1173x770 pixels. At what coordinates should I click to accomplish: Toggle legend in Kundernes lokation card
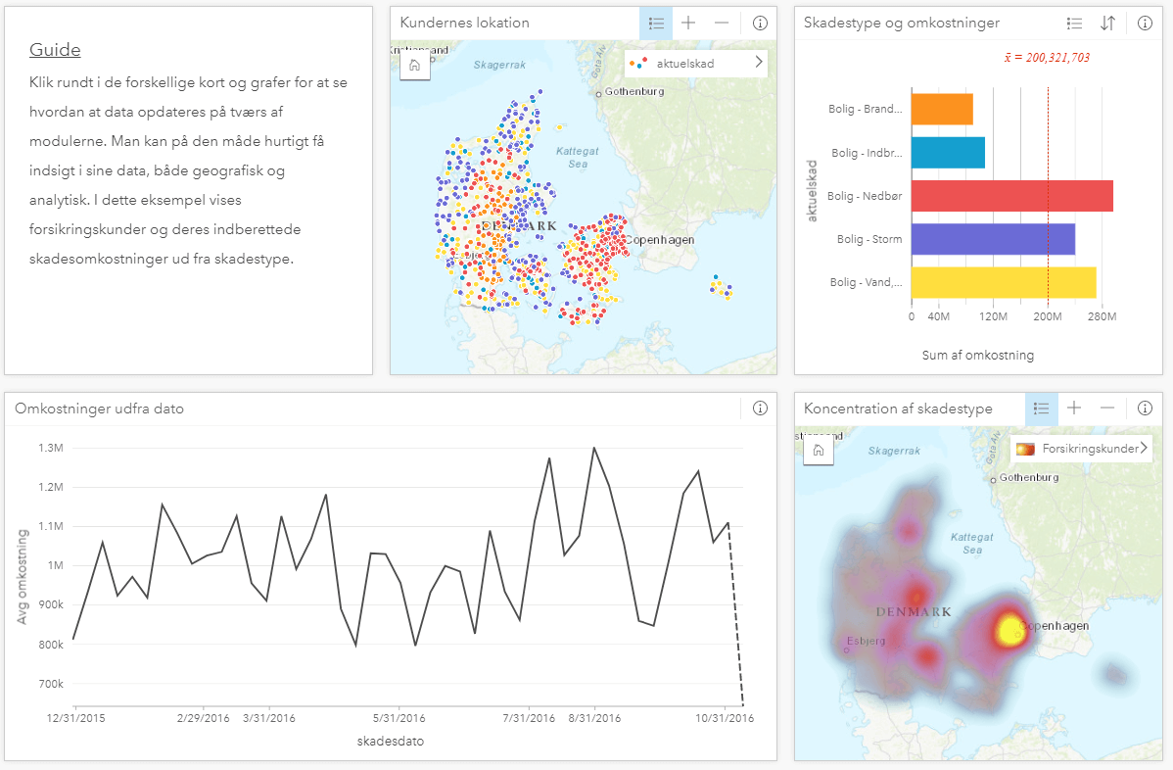coord(656,24)
